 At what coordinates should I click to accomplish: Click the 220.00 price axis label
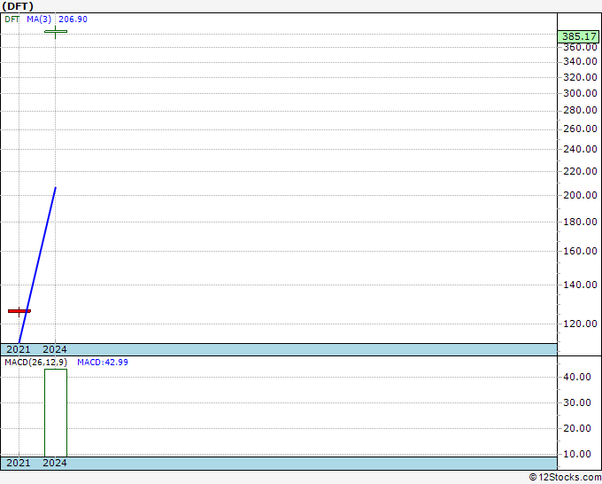tap(580, 171)
